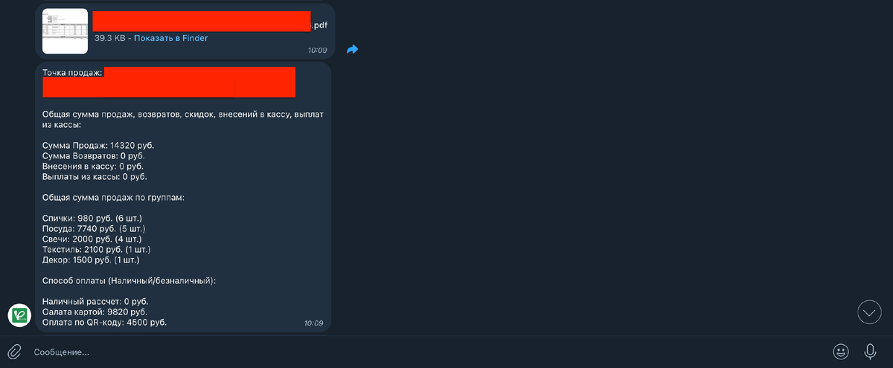Select the "Посуда: 7740 руб." line
Image resolution: width=893 pixels, height=368 pixels.
point(94,228)
